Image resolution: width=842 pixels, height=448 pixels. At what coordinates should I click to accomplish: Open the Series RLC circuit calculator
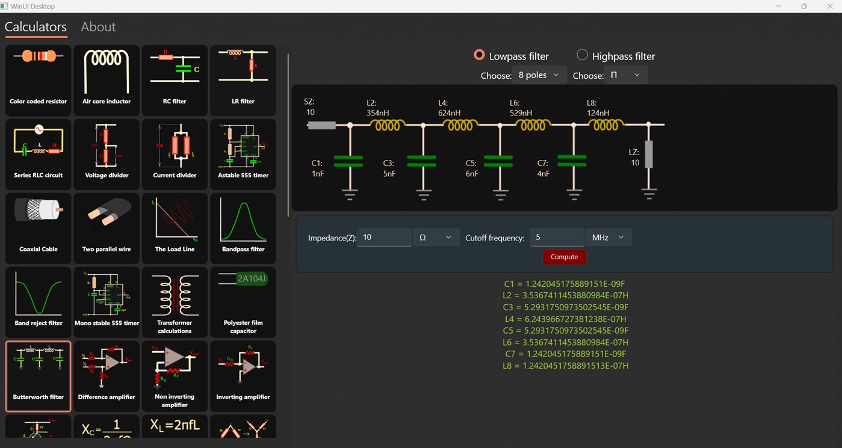pos(37,154)
